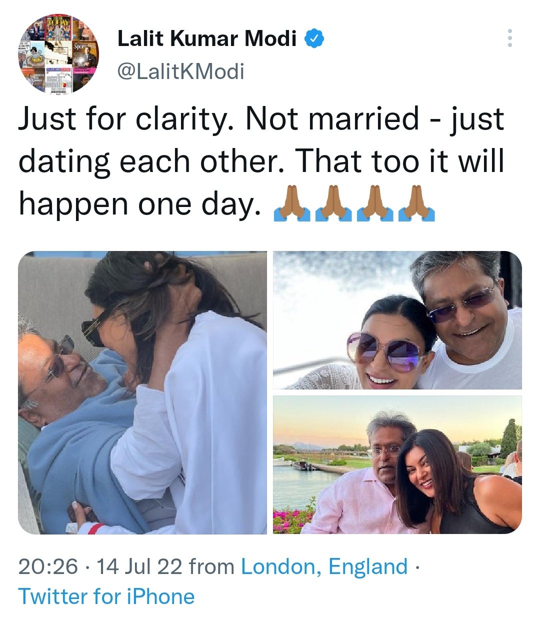Image resolution: width=540 pixels, height=624 pixels.
Task: Open the three-dot more options menu
Action: point(509,38)
